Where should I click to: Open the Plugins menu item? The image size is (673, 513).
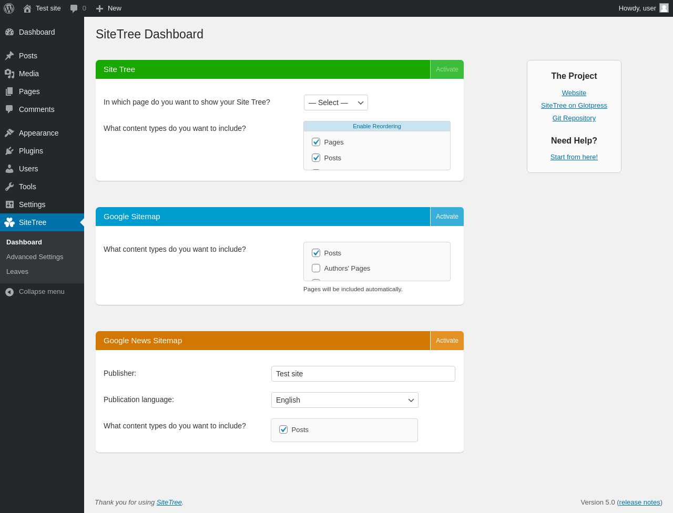[x=42, y=151]
